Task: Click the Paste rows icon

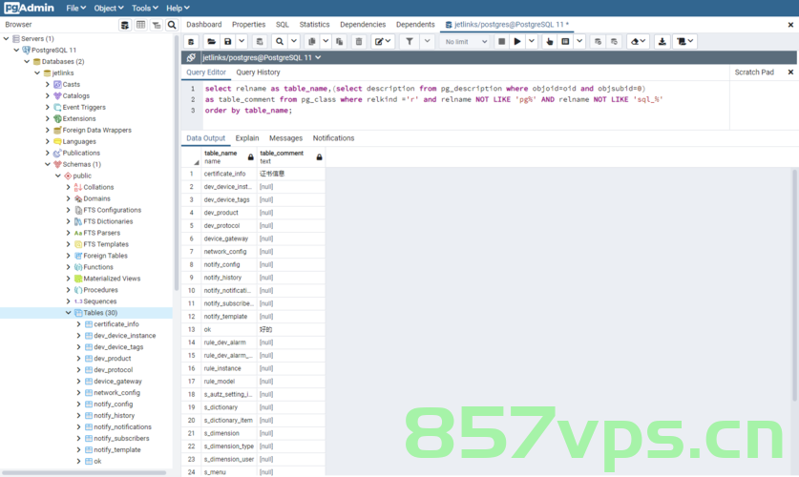Action: click(x=340, y=42)
